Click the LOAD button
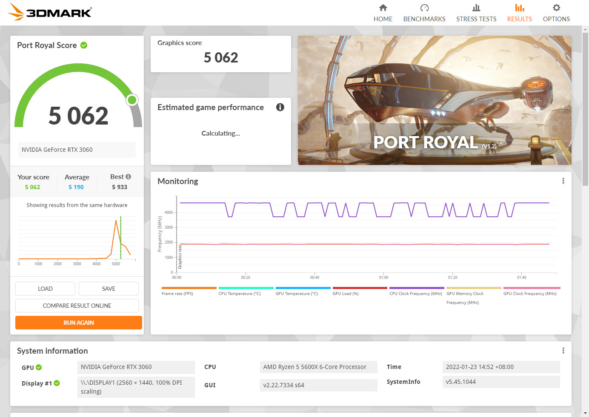The width and height of the screenshot is (589, 417). tap(45, 289)
